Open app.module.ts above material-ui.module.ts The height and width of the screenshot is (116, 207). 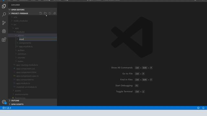click(x=23, y=83)
